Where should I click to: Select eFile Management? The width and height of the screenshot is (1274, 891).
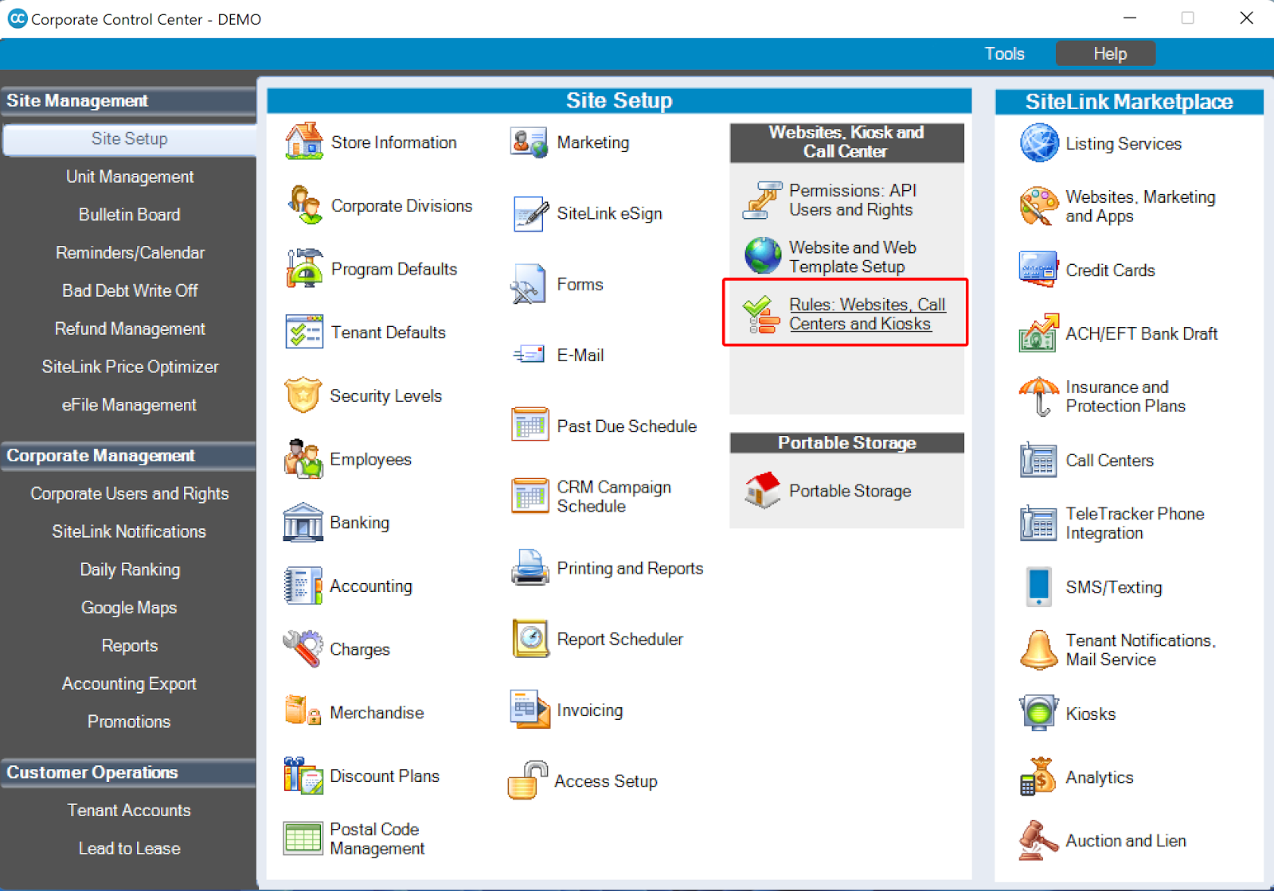click(129, 405)
